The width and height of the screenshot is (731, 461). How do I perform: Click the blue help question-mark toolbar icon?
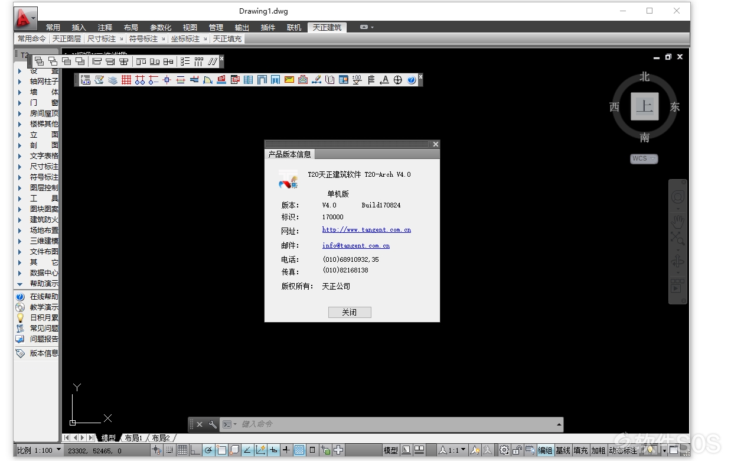tap(412, 80)
